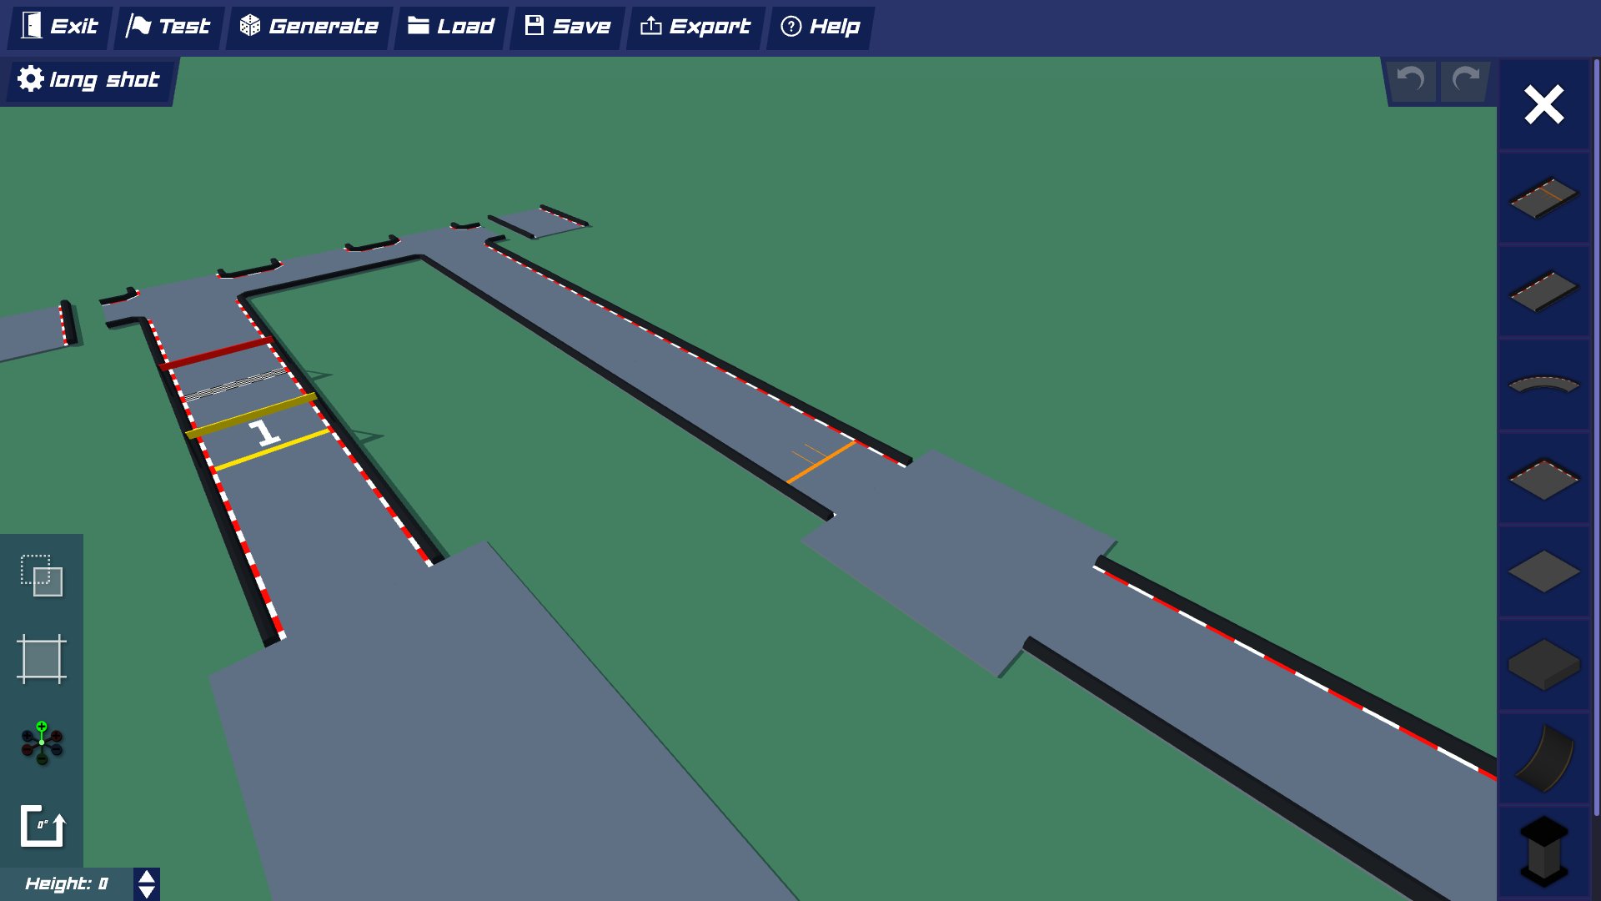Screen dimensions: 1601x901
Task: Increase Height with the up arrow
Action: (x=146, y=878)
